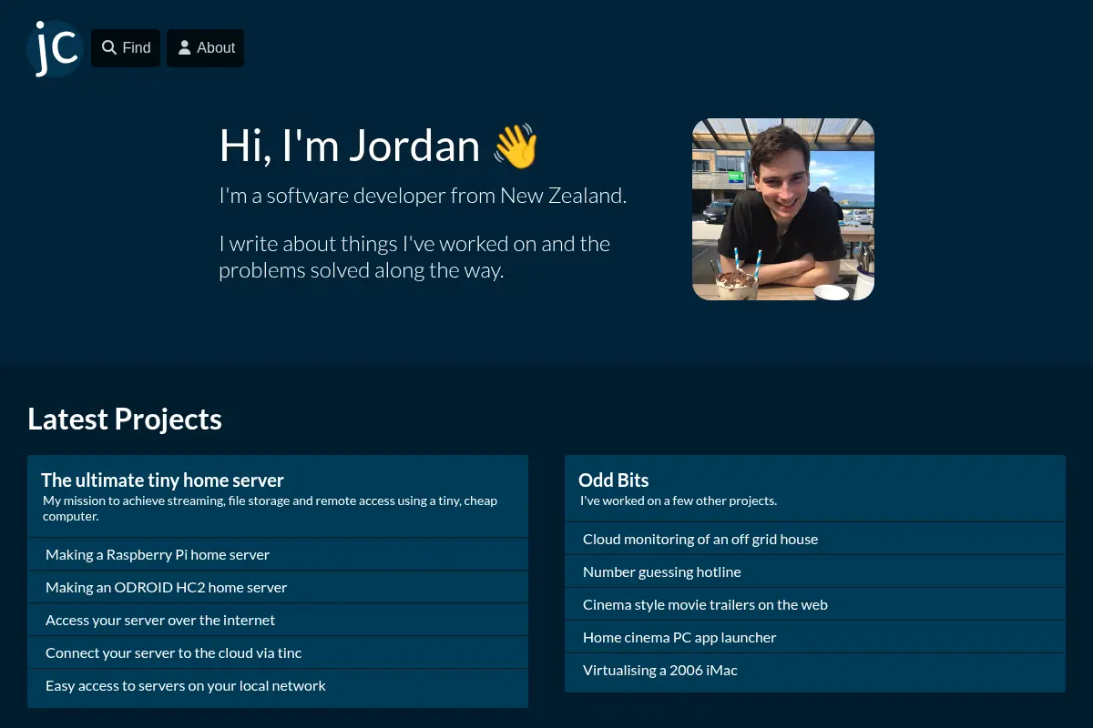Select Home cinema PC app launcher
The image size is (1093, 728).
(815, 637)
